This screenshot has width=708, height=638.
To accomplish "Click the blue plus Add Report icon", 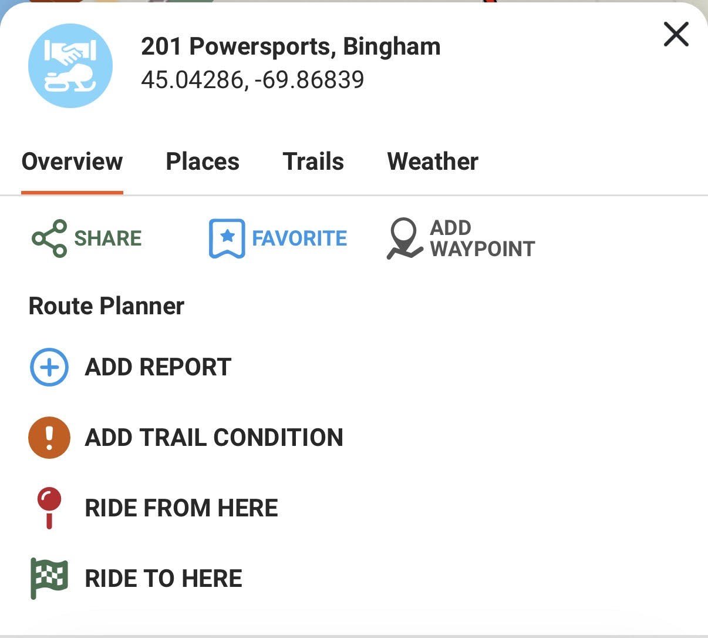I will [49, 367].
